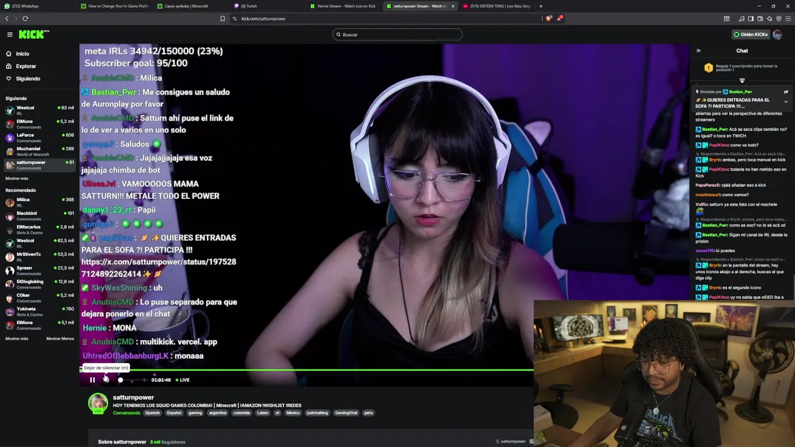Screen dimensions: 795x447
Task: Click the Obtén KICKs button
Action: pos(750,35)
